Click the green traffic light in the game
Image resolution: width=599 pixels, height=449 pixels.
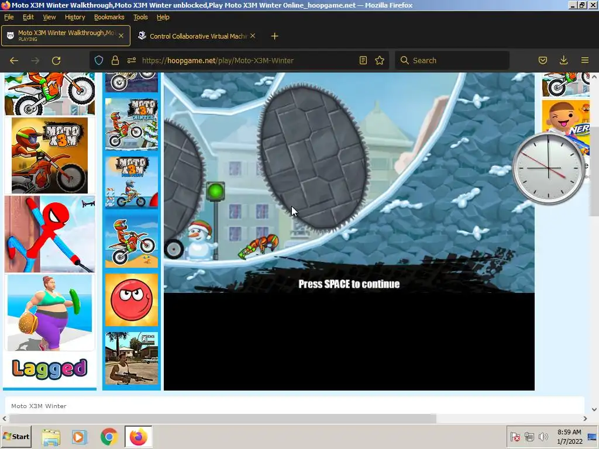tap(216, 191)
